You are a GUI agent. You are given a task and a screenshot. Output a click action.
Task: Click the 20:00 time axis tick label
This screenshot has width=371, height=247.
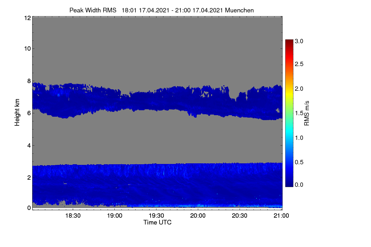[198, 216]
